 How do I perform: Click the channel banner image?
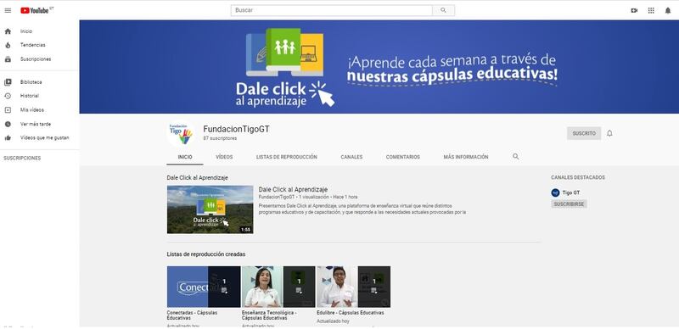(379, 67)
